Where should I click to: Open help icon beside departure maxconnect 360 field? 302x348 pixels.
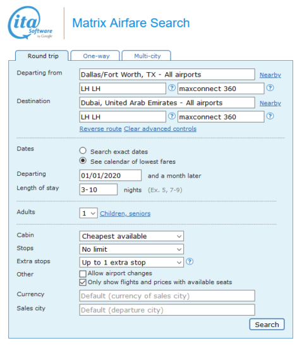pyautogui.click(x=270, y=88)
